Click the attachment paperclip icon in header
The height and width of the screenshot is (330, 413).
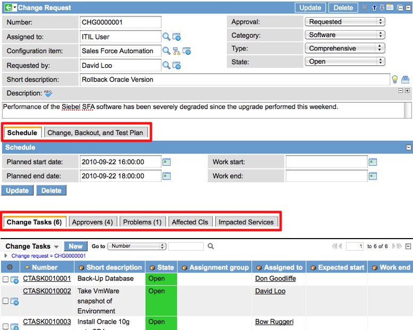pos(364,8)
